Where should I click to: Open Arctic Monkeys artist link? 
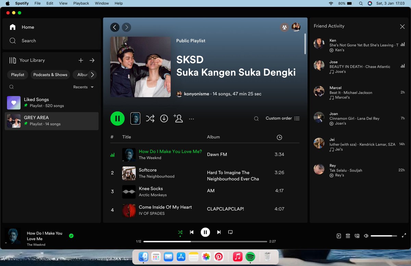tap(153, 195)
